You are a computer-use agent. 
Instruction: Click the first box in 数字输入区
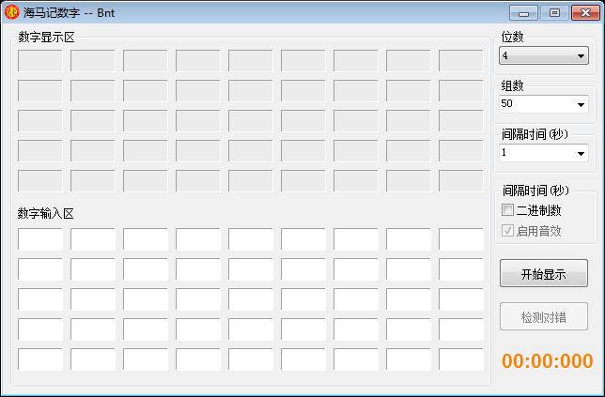[x=40, y=239]
